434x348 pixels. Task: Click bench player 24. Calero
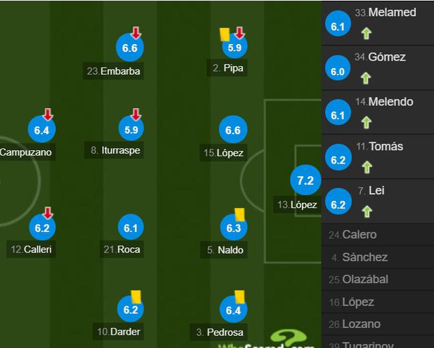(x=353, y=234)
